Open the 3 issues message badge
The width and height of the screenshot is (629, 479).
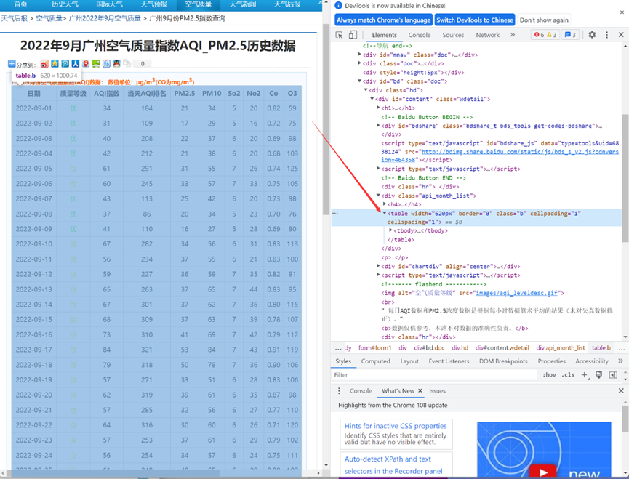[570, 35]
